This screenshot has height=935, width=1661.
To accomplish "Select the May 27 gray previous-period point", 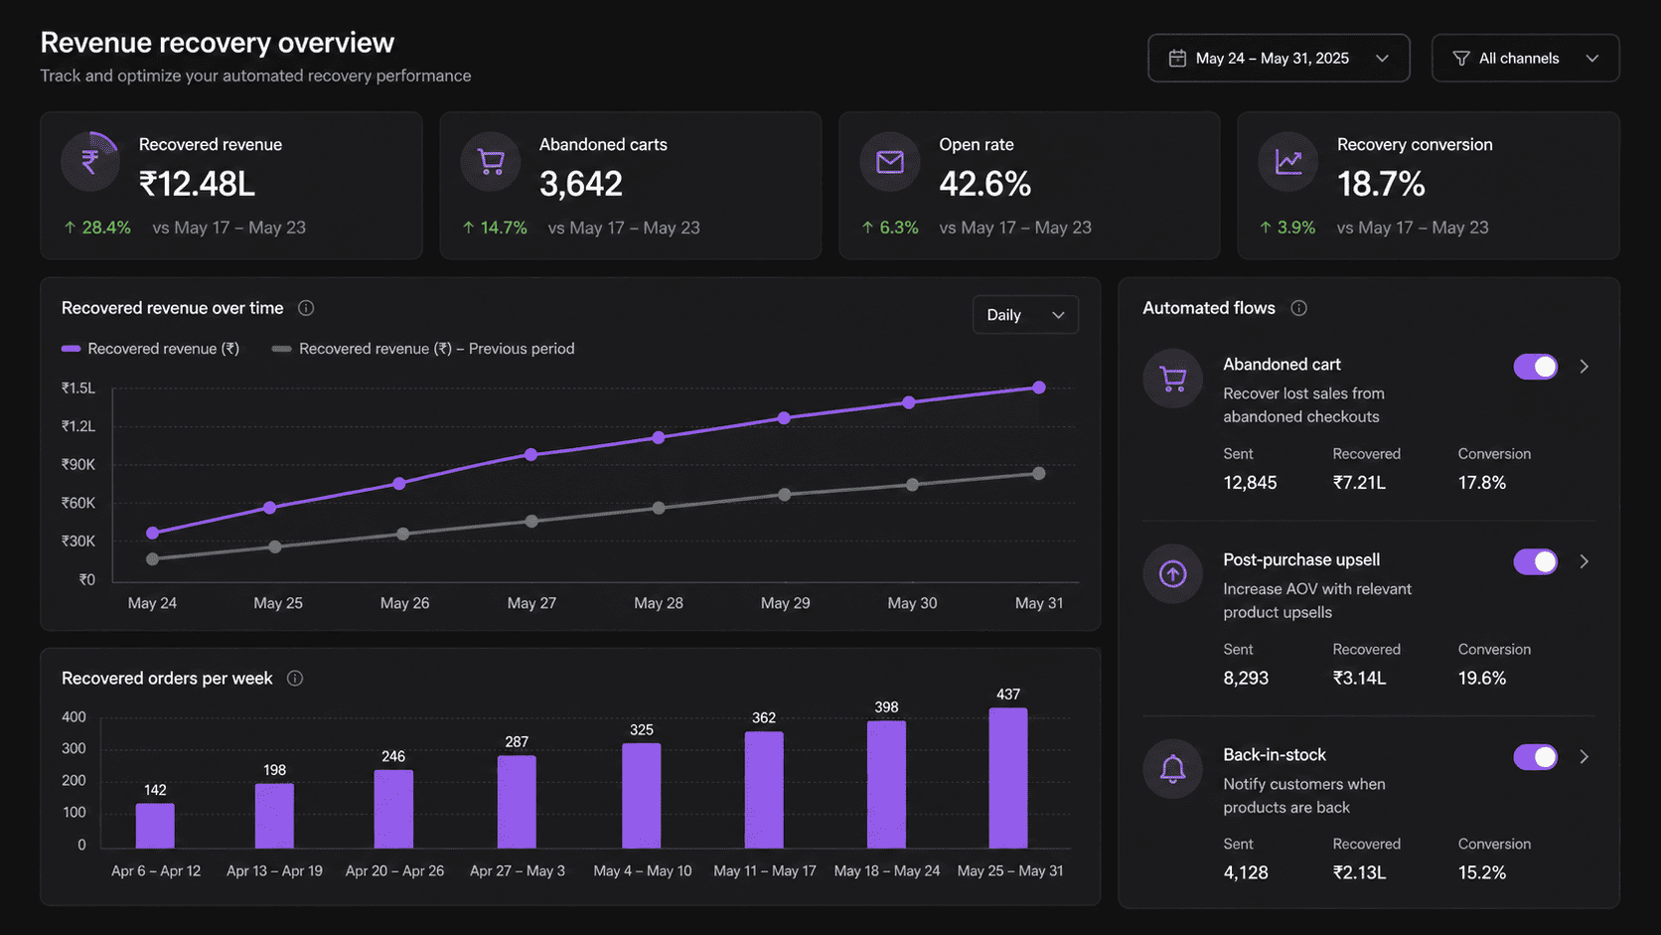I will 531,522.
